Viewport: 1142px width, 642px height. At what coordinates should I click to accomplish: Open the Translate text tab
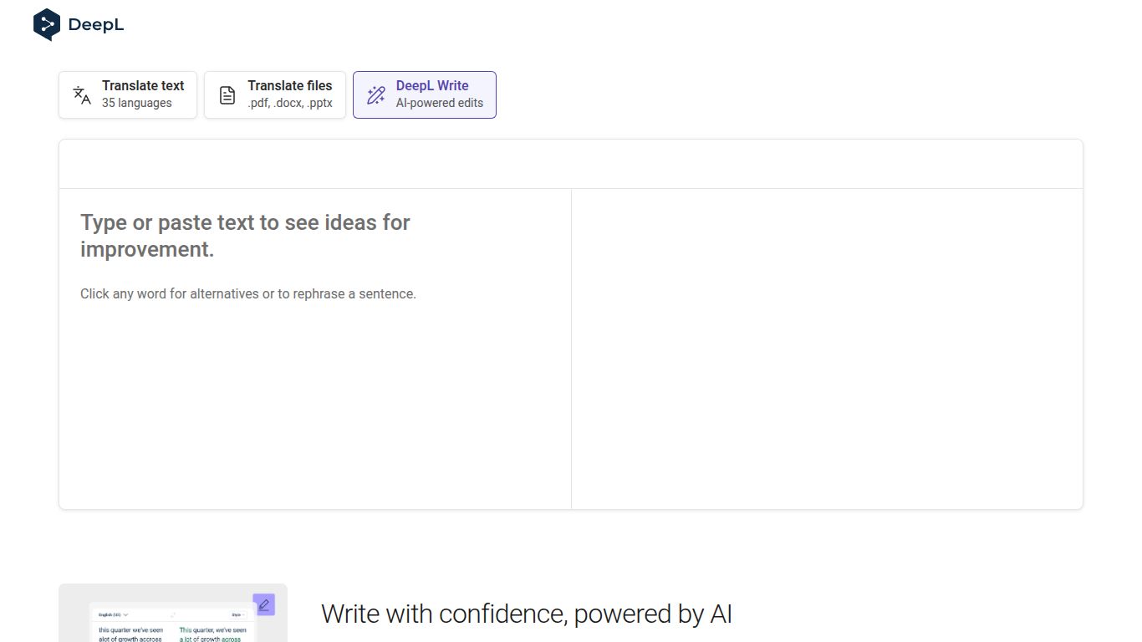point(128,94)
